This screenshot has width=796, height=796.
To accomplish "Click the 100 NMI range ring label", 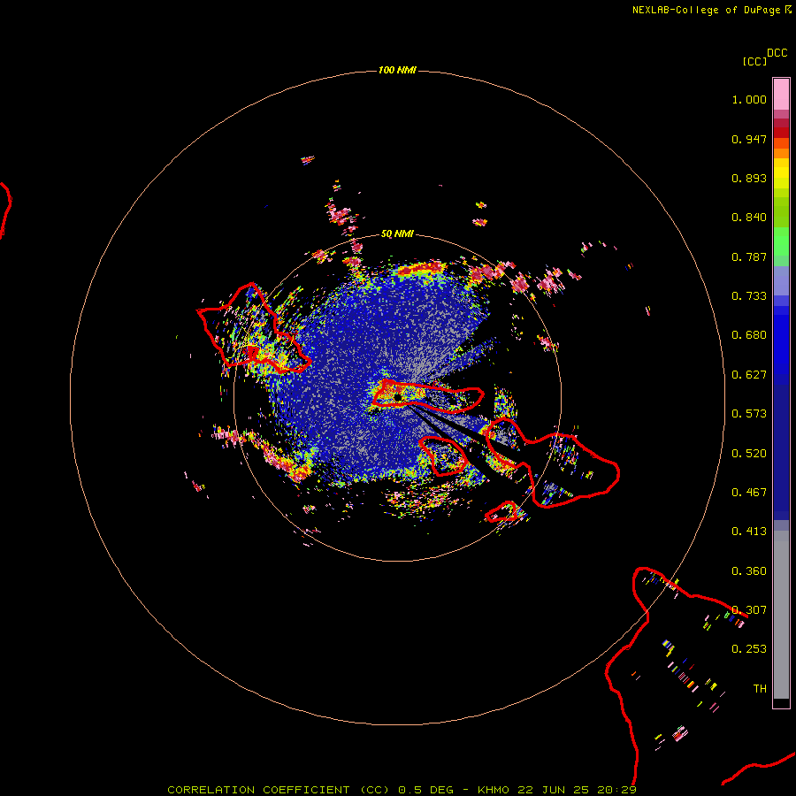I will (397, 70).
